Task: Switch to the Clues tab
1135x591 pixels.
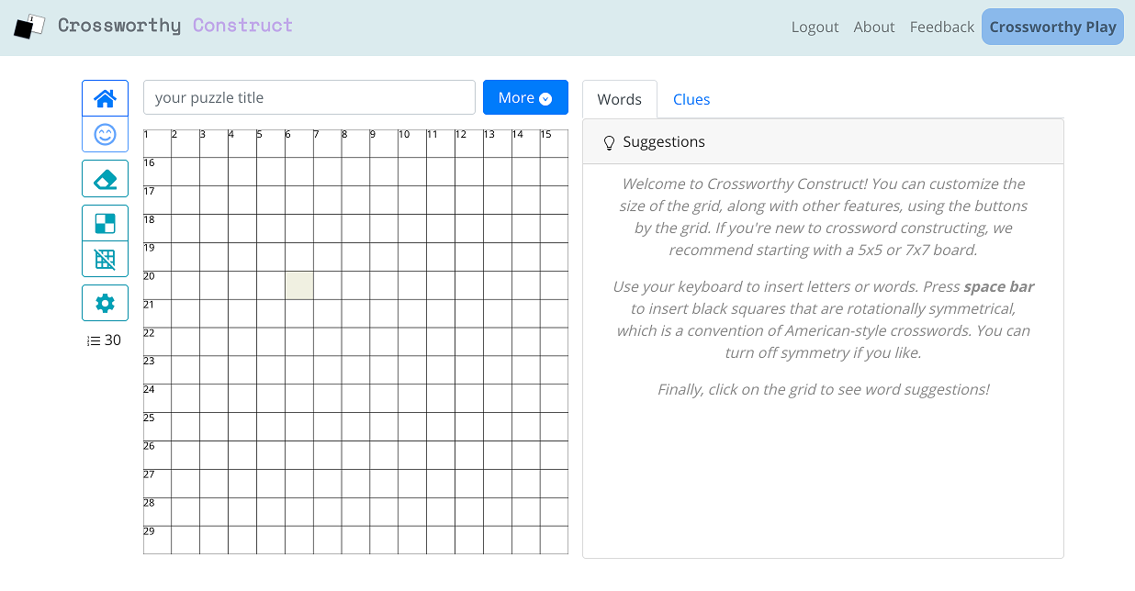Action: (691, 99)
